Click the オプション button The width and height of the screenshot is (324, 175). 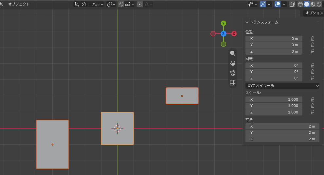click(x=314, y=13)
